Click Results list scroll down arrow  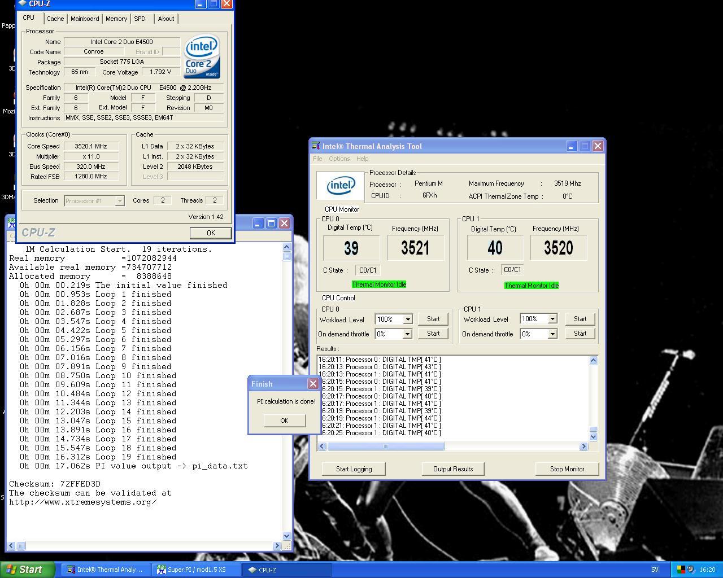point(593,436)
